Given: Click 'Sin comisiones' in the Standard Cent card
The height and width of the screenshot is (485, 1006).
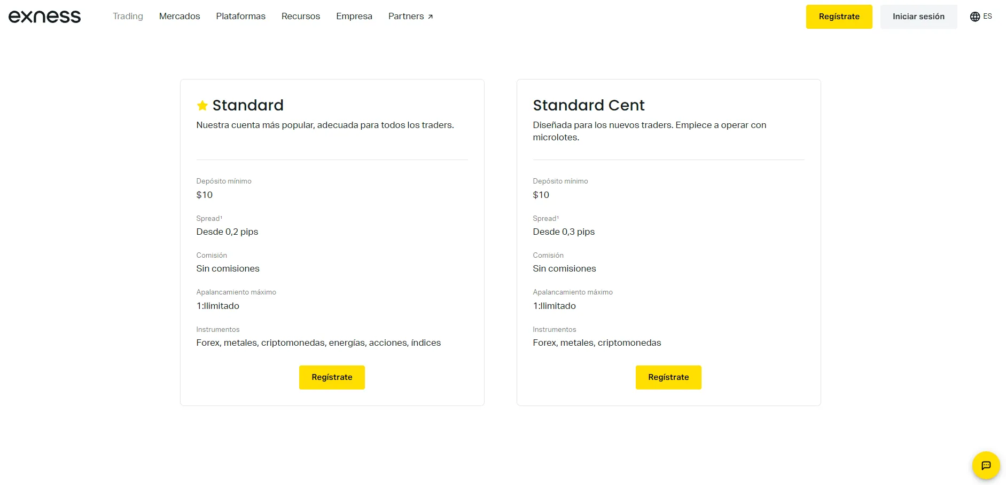Looking at the screenshot, I should (x=564, y=268).
